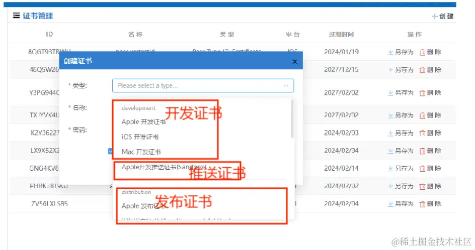
Task: Click the dropdown list scrollbar
Action: coord(292,118)
